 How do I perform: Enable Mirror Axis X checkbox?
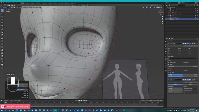[x=169, y=50]
